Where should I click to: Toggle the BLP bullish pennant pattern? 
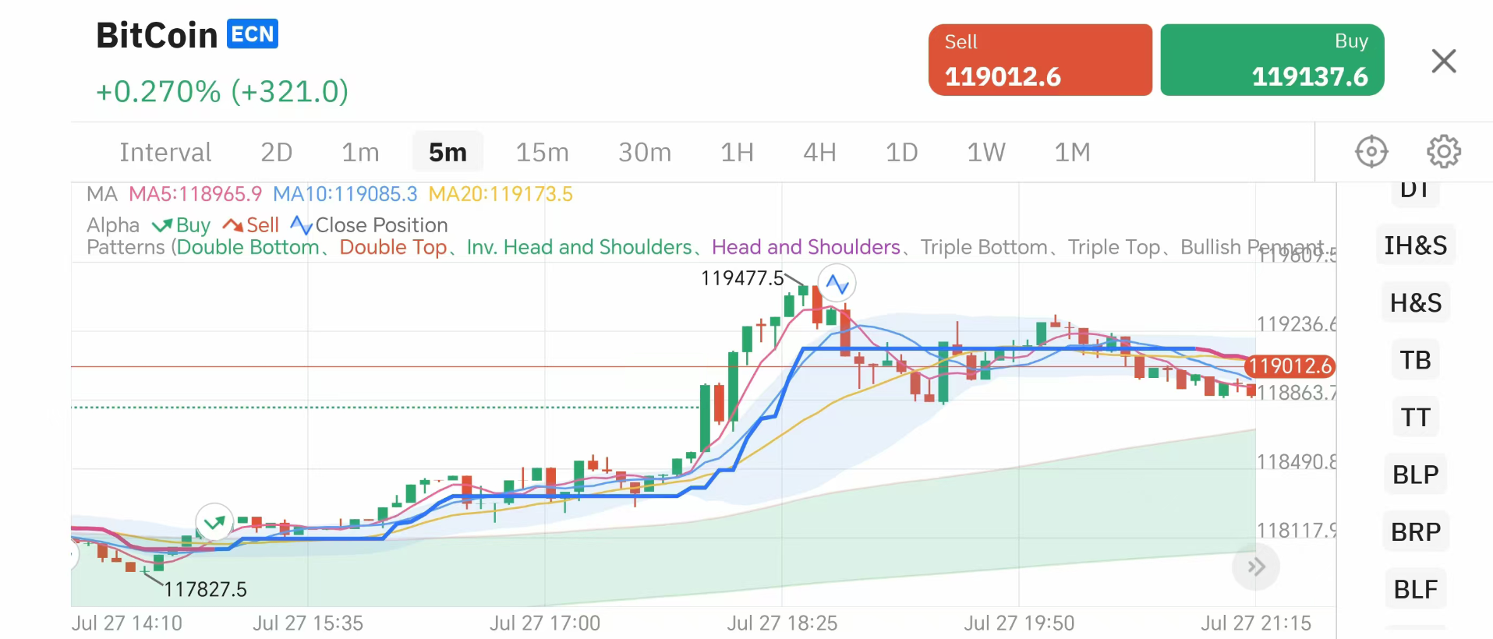(1415, 475)
